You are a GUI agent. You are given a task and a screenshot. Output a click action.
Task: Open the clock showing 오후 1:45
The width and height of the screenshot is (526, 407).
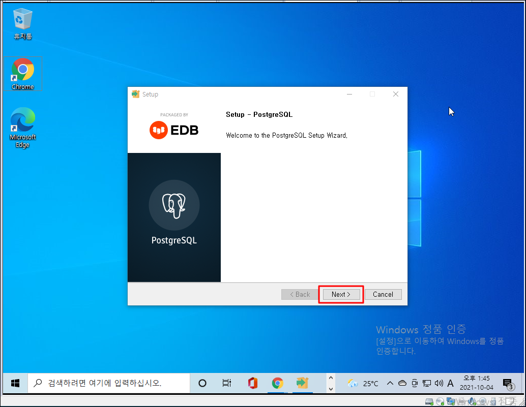click(x=476, y=383)
